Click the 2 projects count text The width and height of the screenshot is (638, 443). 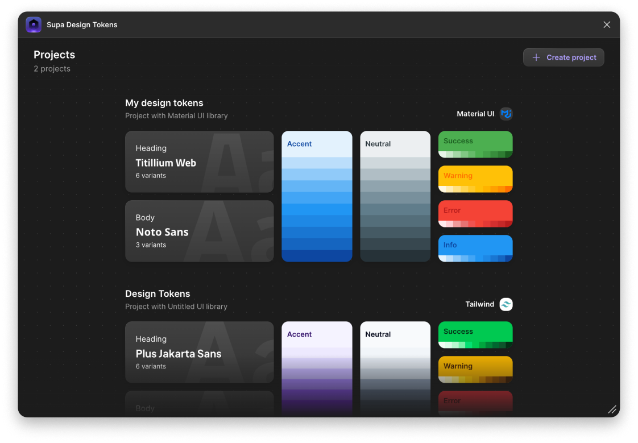[52, 69]
